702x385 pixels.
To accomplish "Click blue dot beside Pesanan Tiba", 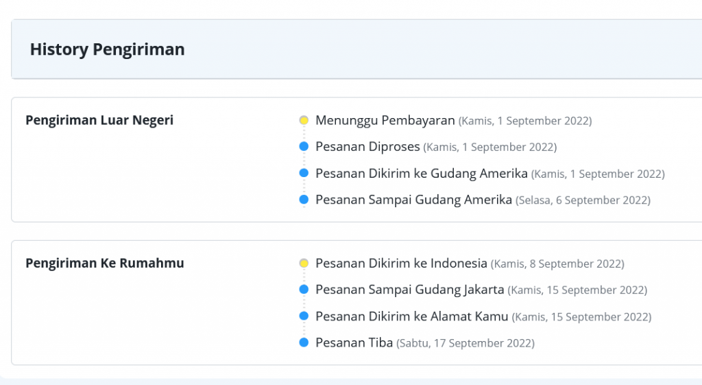I will point(304,342).
